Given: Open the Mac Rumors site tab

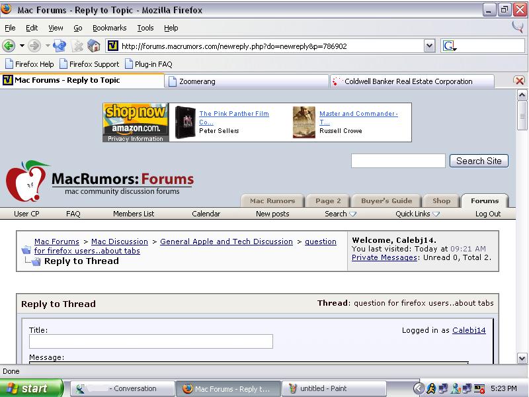Looking at the screenshot, I should pos(272,201).
